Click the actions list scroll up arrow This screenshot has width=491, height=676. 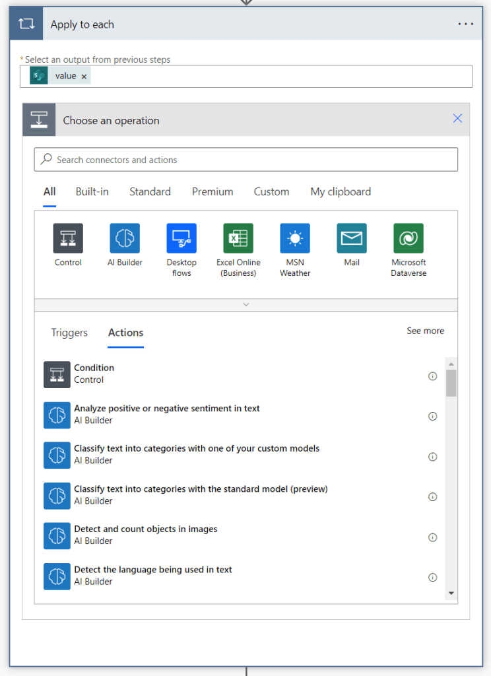(451, 364)
